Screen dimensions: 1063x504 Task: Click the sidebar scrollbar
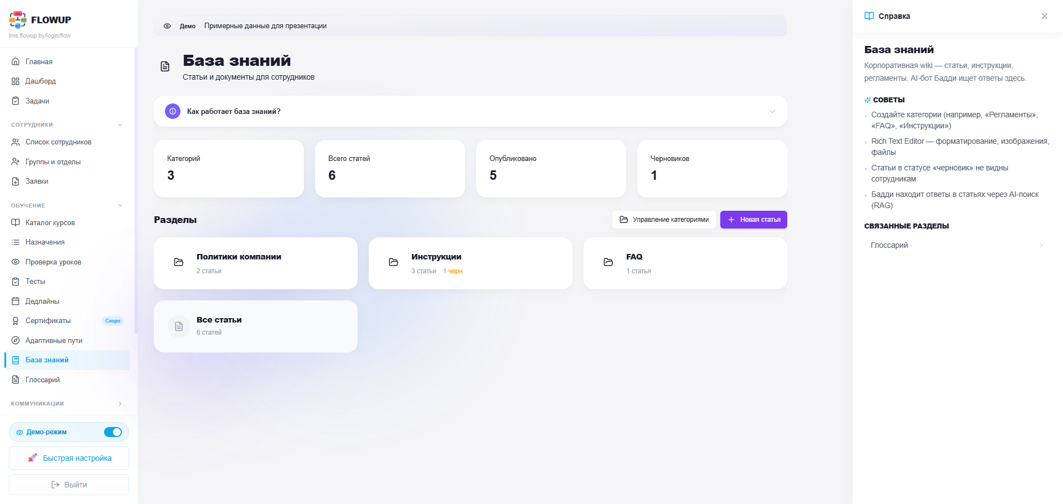pyautogui.click(x=136, y=191)
